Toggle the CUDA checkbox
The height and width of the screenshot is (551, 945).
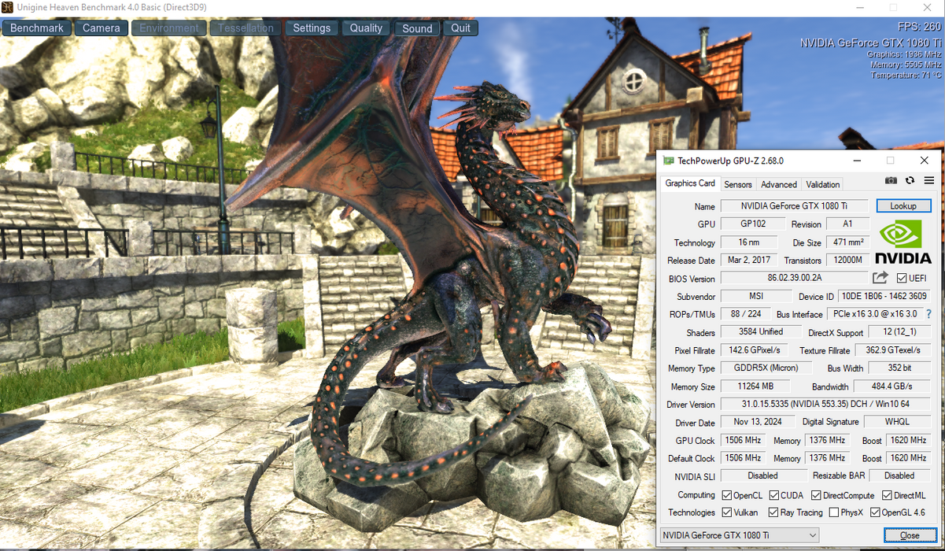[x=774, y=495]
